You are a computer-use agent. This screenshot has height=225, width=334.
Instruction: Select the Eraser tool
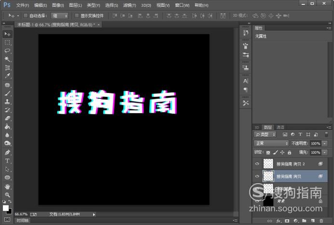pyautogui.click(x=7, y=118)
